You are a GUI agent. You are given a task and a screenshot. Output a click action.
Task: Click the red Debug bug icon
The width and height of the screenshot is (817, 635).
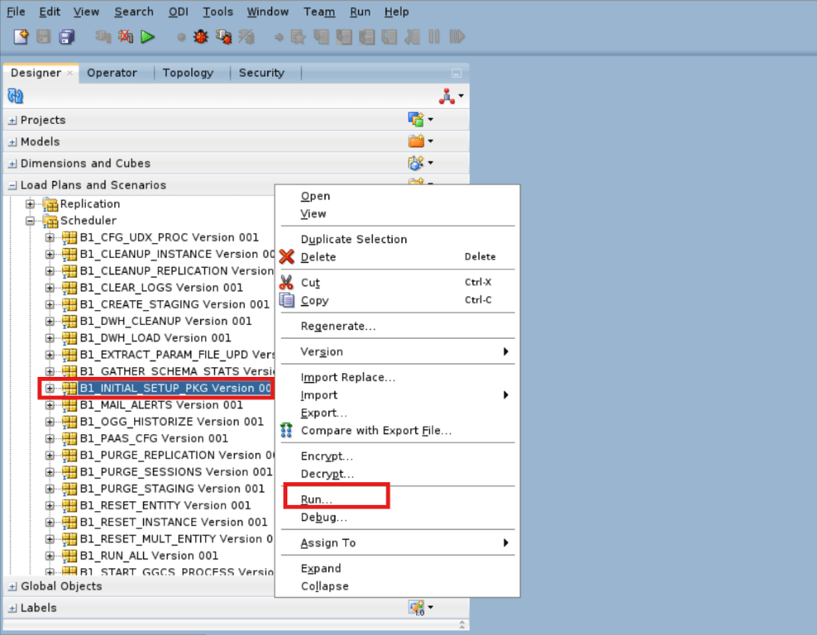click(200, 37)
